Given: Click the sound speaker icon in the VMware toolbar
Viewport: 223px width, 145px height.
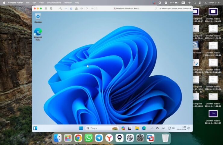Looking at the screenshot, I should pos(82,8).
